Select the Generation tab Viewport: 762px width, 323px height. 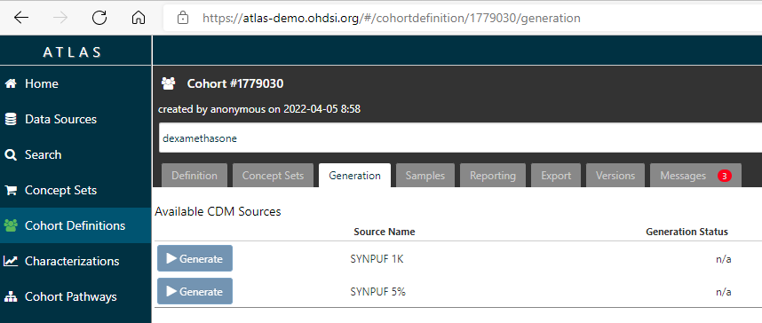354,176
